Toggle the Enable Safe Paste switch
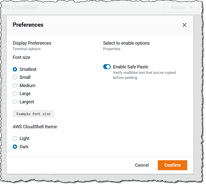Image resolution: width=206 pixels, height=185 pixels. [107, 67]
